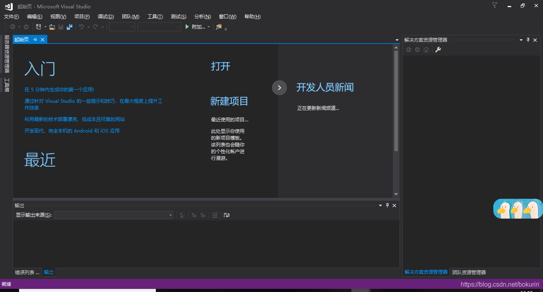Click the Save All icon
The image size is (543, 292).
point(70,27)
